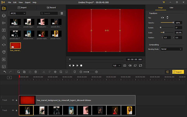Click the trash Delete icon in timeline toolbar
The height and width of the screenshot is (117, 187).
click(x=36, y=72)
